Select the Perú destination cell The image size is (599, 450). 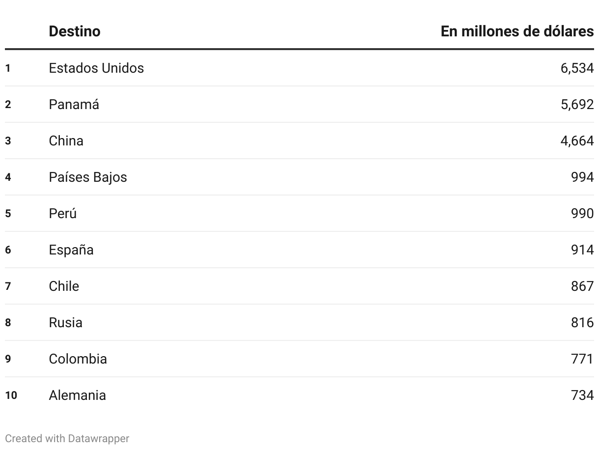tap(63, 213)
